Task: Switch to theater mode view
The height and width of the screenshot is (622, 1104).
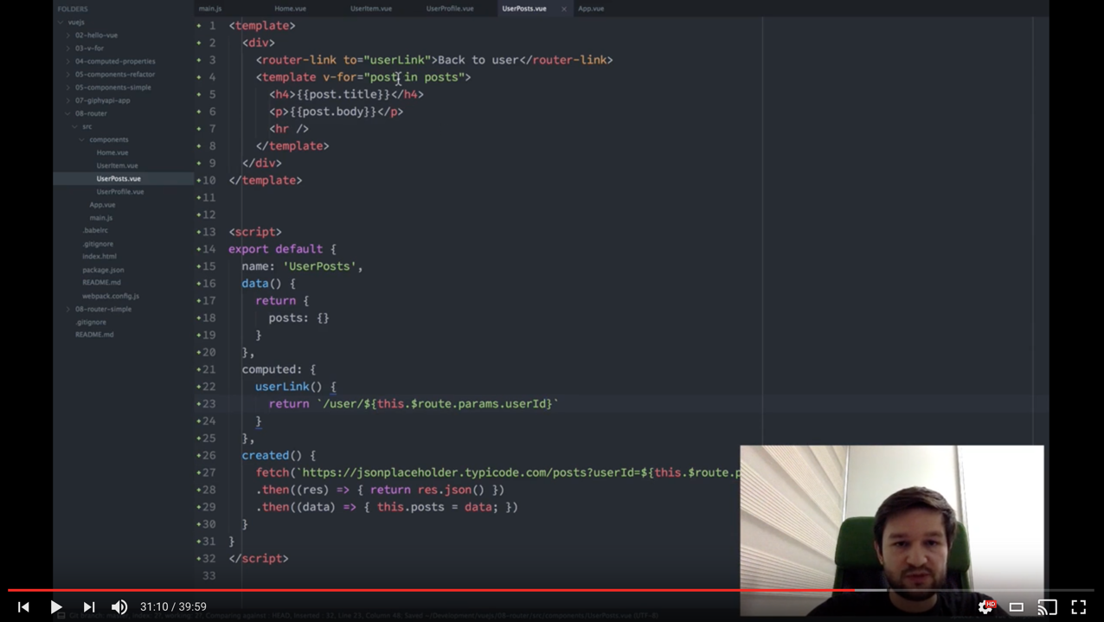Action: click(1017, 607)
